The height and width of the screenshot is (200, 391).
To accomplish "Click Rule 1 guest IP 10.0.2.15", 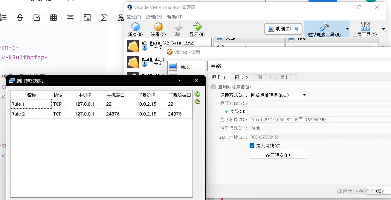I will [x=146, y=104].
